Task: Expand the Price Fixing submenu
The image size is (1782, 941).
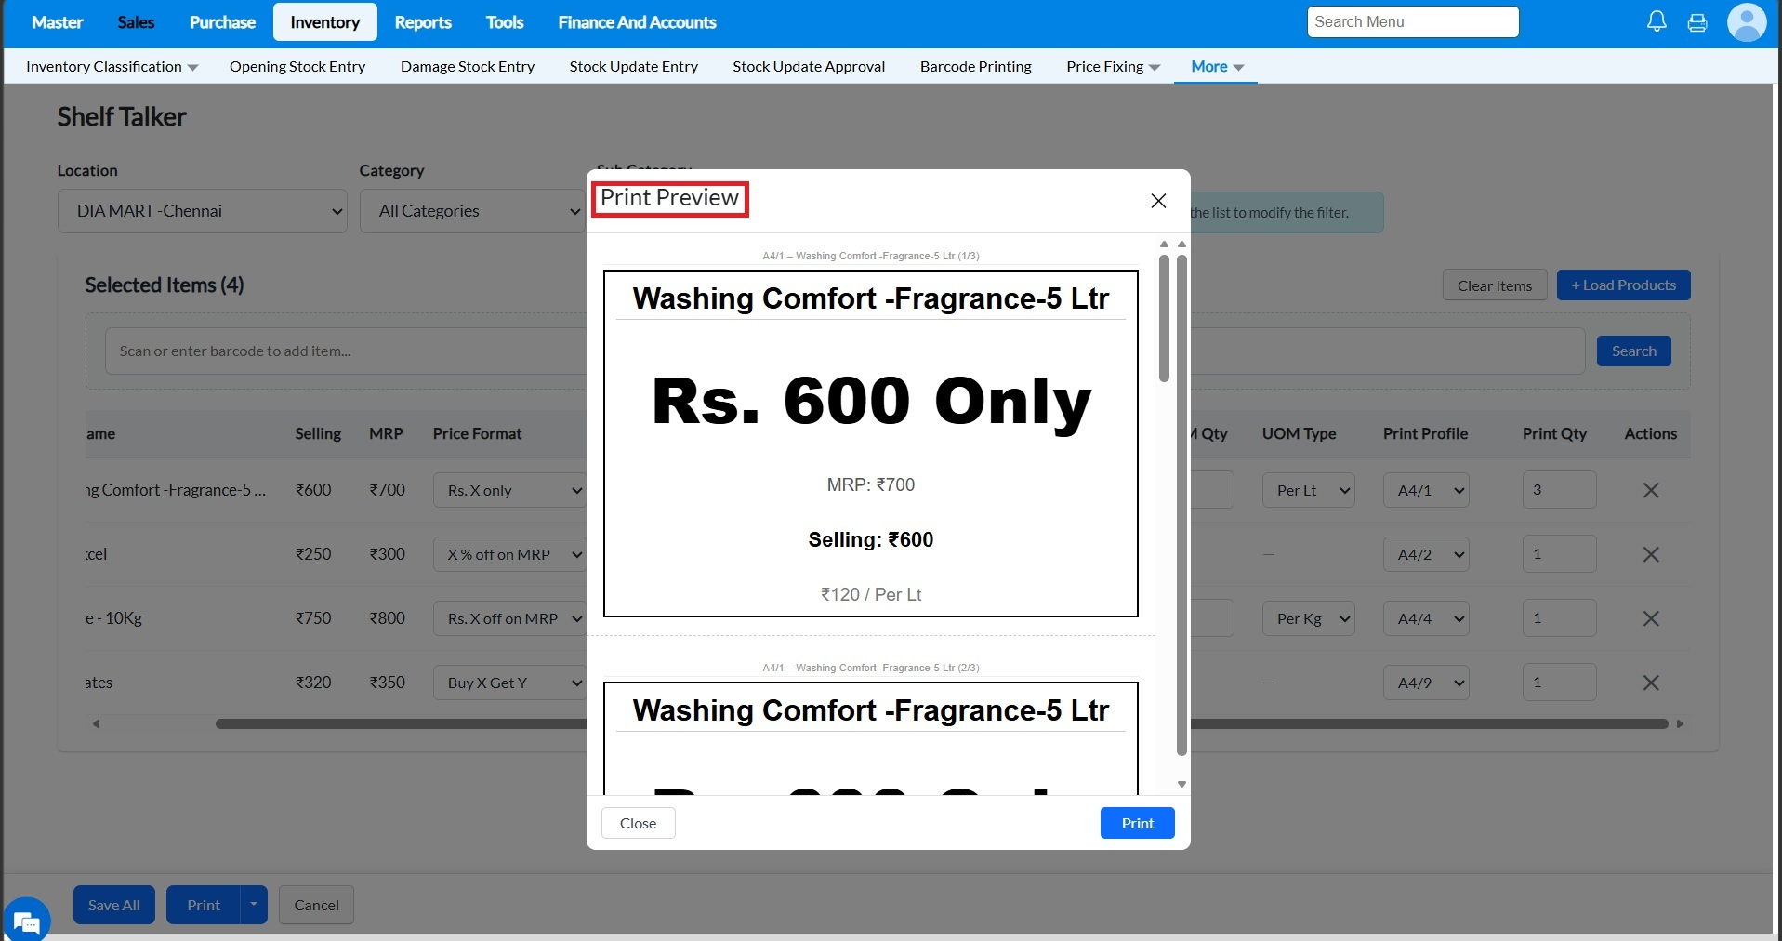Action: tap(1113, 66)
